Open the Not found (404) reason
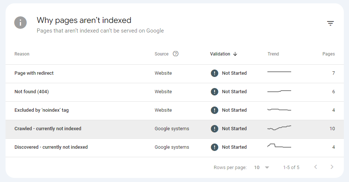 point(32,91)
